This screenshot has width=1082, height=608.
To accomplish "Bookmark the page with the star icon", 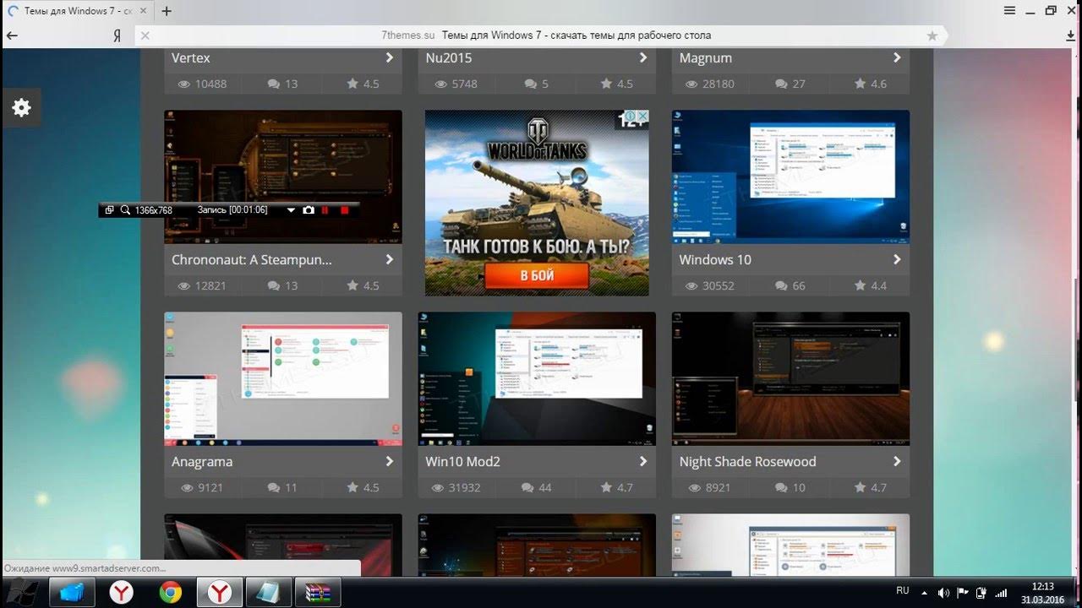I will click(932, 35).
